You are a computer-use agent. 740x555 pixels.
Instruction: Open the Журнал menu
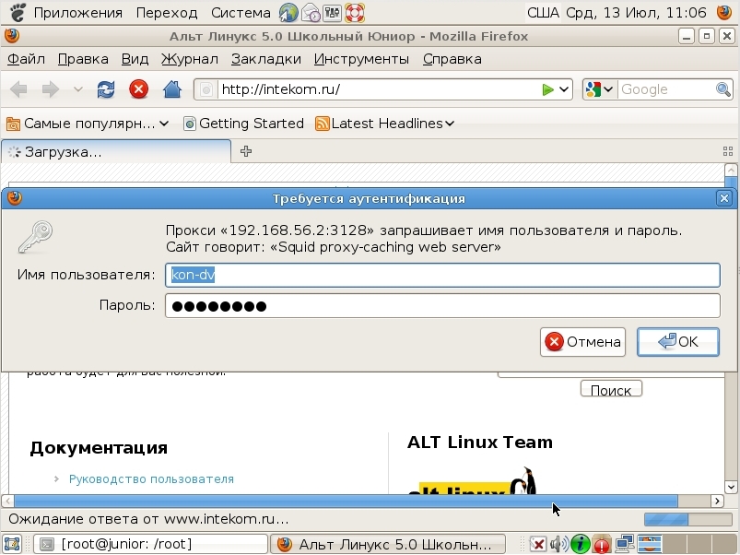[190, 59]
